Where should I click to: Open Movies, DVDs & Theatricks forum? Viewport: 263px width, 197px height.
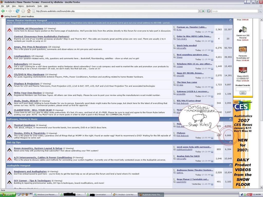[30, 133]
